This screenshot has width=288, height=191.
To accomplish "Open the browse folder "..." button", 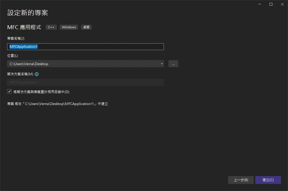I will [x=173, y=64].
